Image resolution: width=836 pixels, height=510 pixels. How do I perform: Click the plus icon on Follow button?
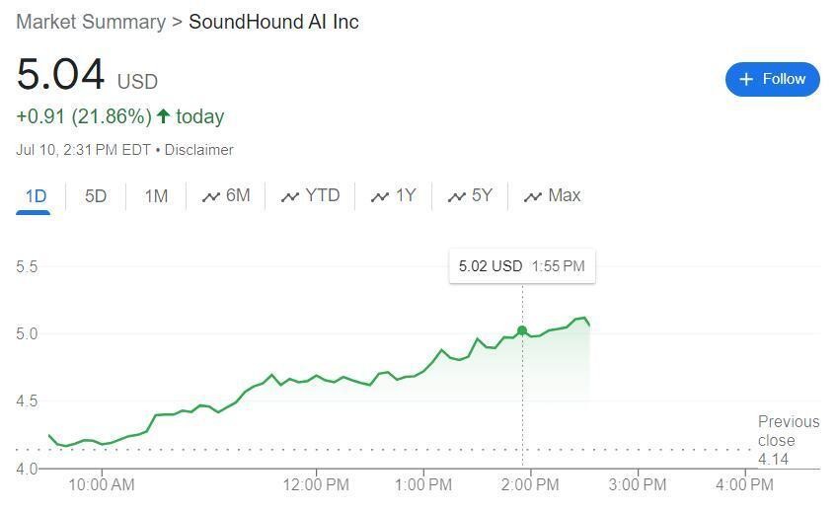tap(746, 79)
